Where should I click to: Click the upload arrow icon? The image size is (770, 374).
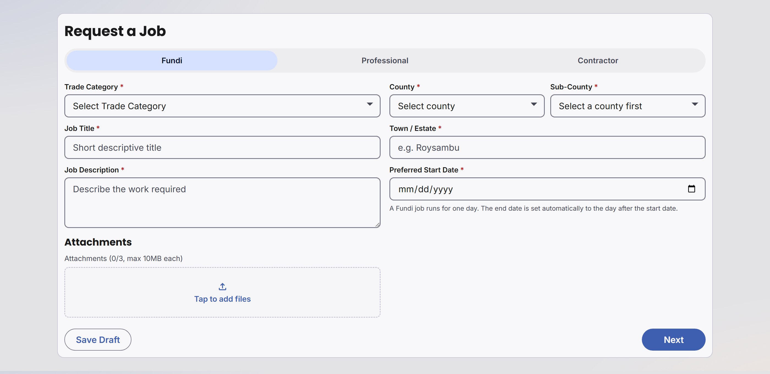pyautogui.click(x=222, y=287)
